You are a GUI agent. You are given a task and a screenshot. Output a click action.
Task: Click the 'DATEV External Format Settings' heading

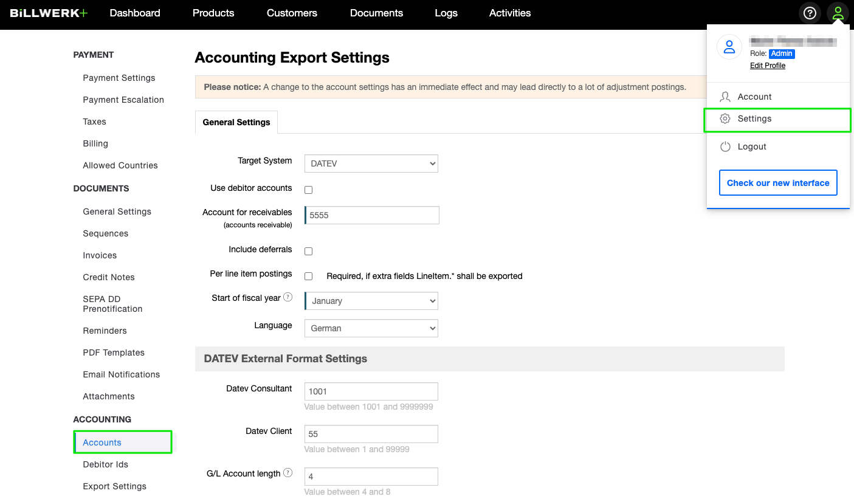click(286, 359)
